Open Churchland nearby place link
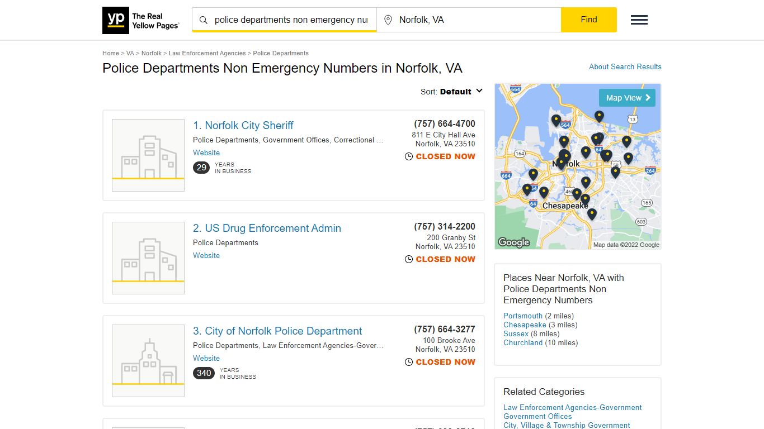 (523, 342)
